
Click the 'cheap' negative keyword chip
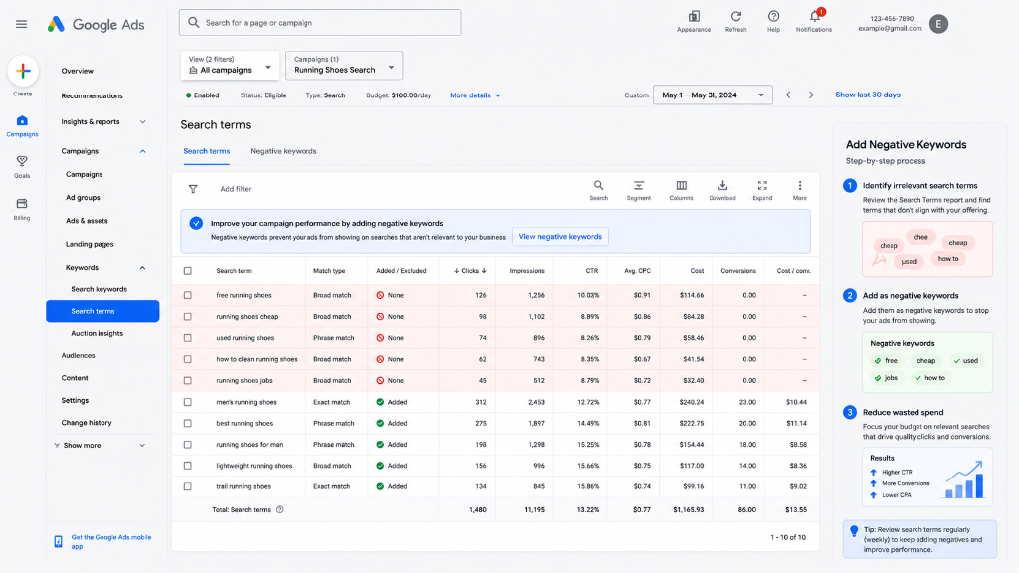coord(925,360)
